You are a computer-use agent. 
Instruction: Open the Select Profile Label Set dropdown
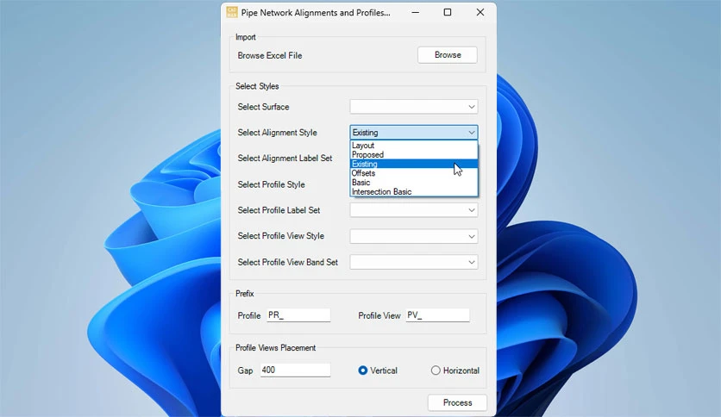coord(413,210)
